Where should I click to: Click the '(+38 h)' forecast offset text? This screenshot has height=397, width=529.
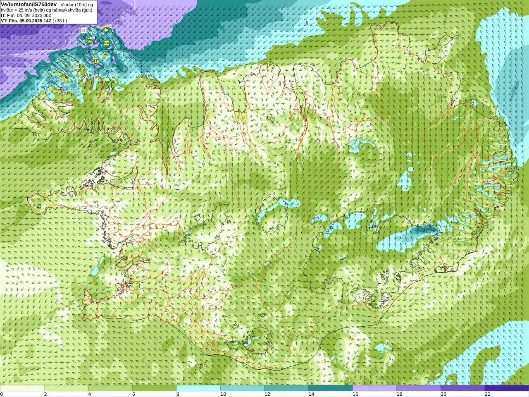60,21
